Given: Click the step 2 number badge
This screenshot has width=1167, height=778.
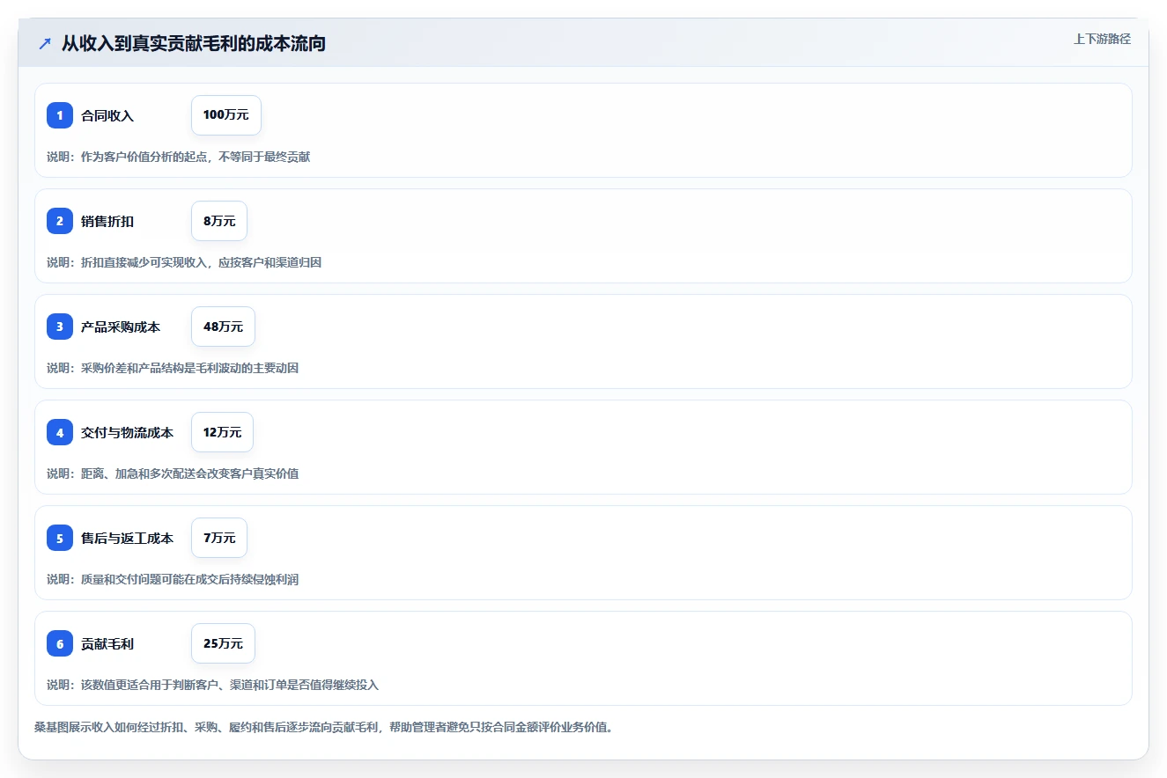Looking at the screenshot, I should [x=60, y=221].
